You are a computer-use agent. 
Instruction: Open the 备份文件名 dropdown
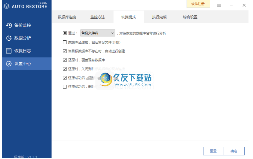(98, 33)
